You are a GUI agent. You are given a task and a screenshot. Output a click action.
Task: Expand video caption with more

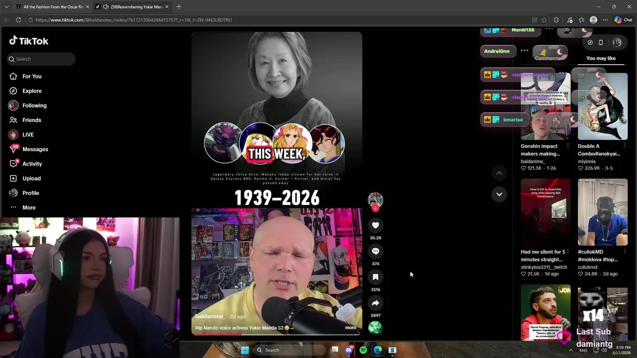pyautogui.click(x=350, y=328)
